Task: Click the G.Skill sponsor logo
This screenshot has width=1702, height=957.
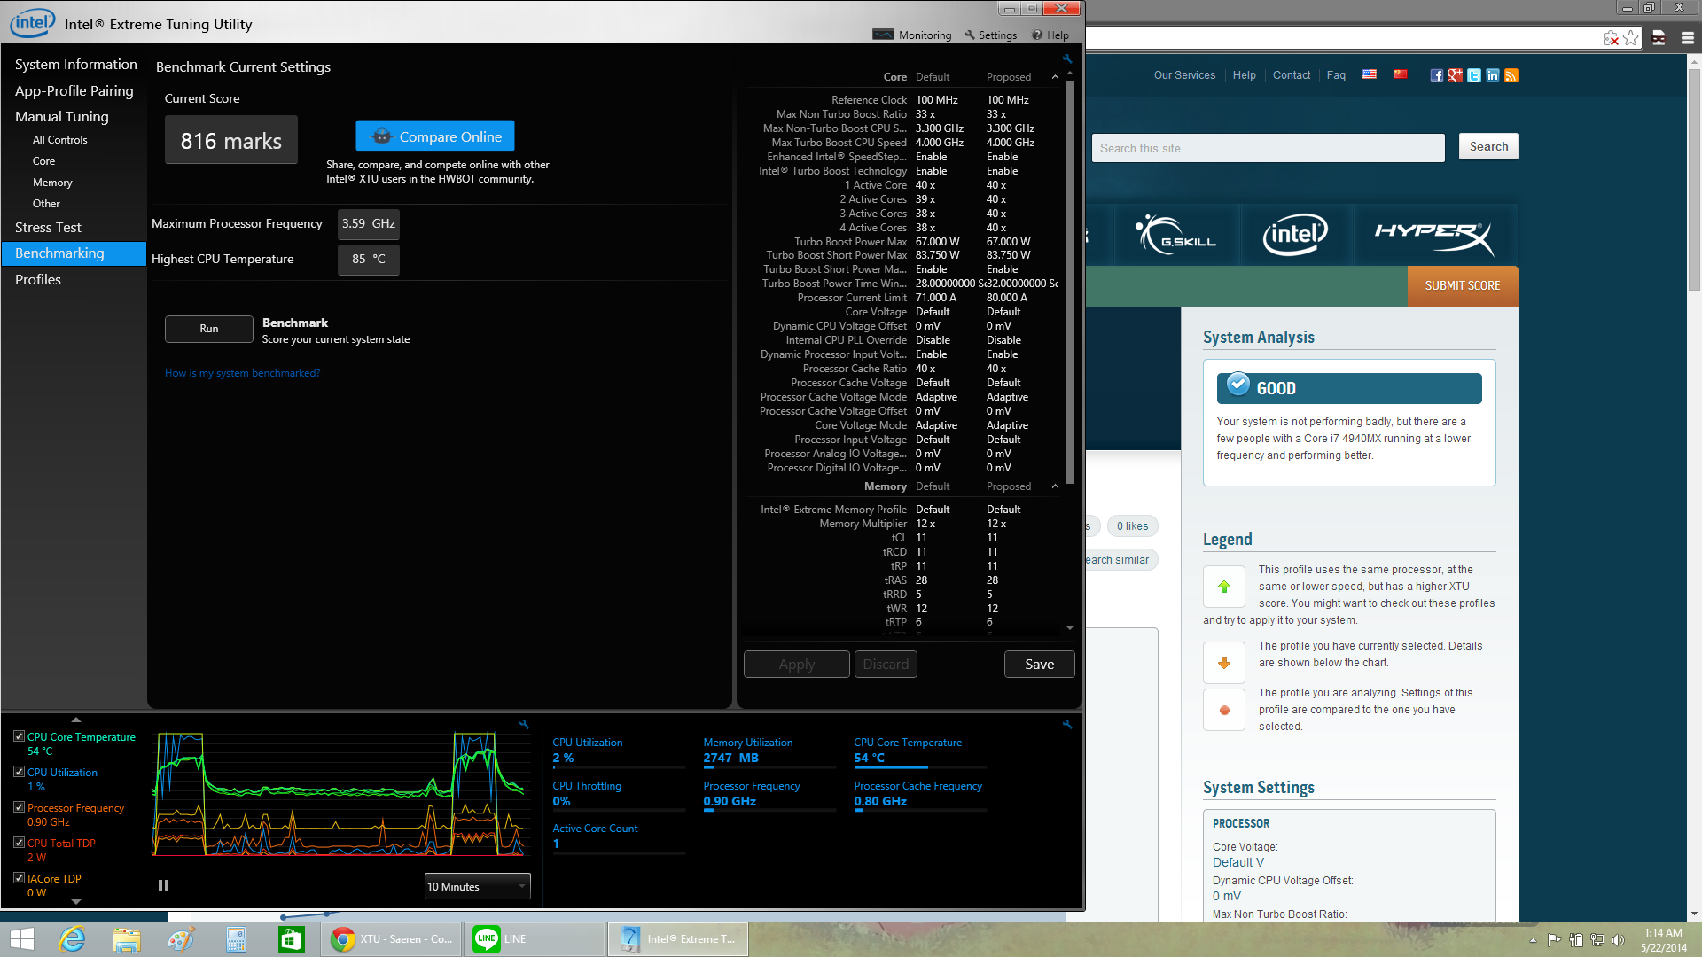Action: tap(1175, 235)
